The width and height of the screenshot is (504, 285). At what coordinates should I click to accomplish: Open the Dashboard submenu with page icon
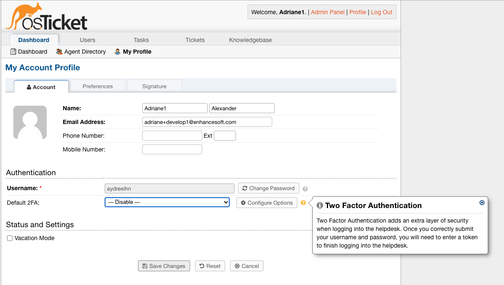(29, 52)
